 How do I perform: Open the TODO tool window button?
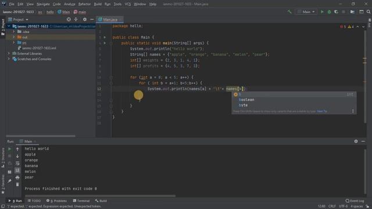click(34, 201)
